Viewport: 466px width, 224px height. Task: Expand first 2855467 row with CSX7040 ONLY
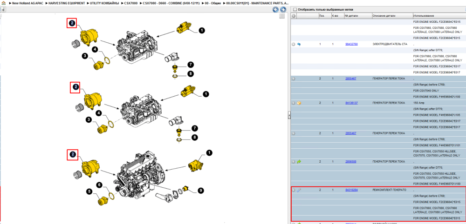pos(294,79)
